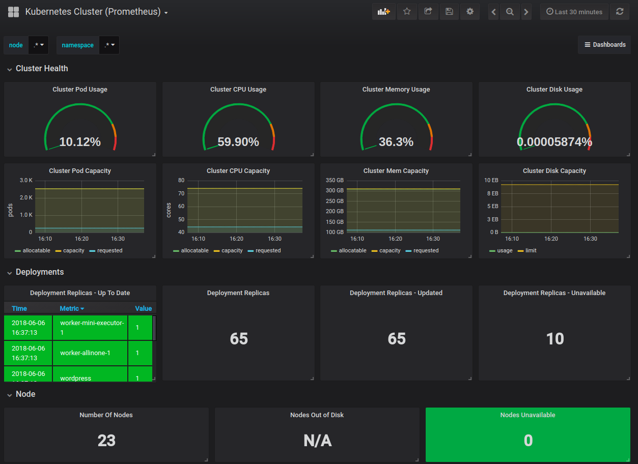Shift time range backward with left arrow

[x=493, y=12]
